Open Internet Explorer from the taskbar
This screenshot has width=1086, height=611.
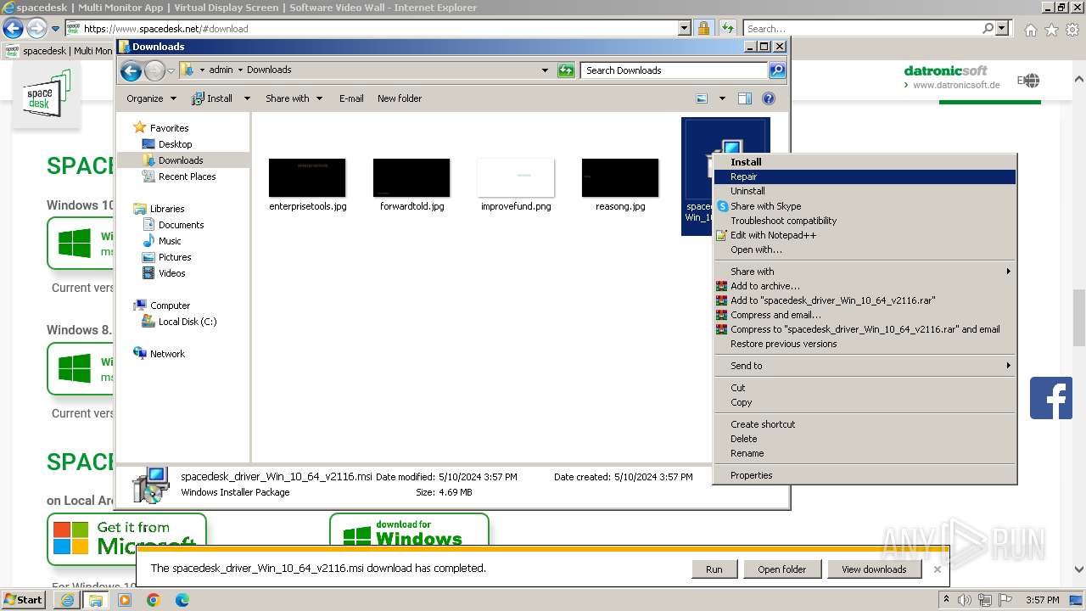click(x=68, y=600)
